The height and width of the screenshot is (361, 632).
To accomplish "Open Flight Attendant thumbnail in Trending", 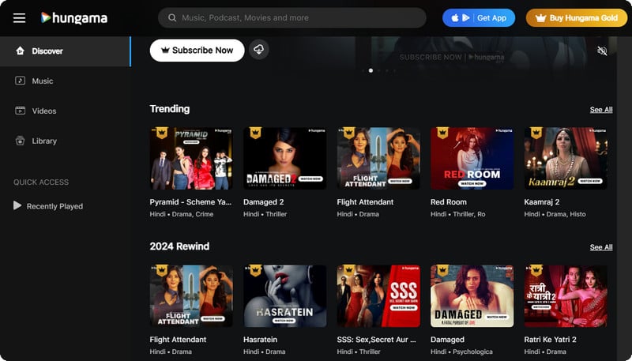I will pyautogui.click(x=378, y=158).
